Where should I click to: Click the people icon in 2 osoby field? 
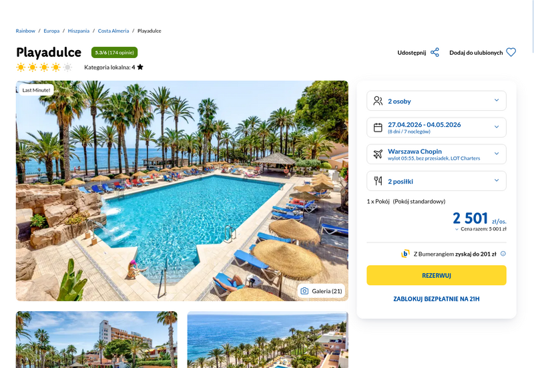tap(378, 101)
